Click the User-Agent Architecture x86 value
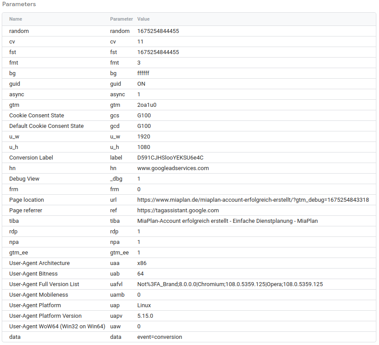 (142, 263)
